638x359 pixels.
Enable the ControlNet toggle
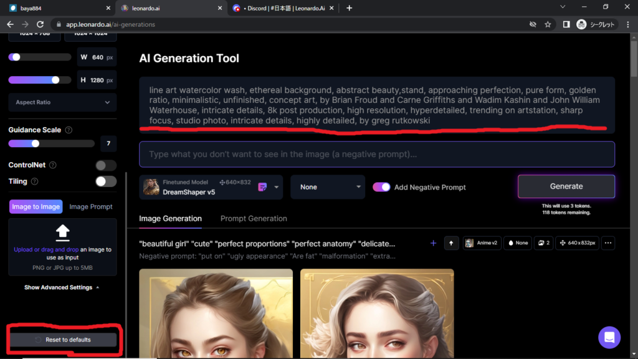106,165
